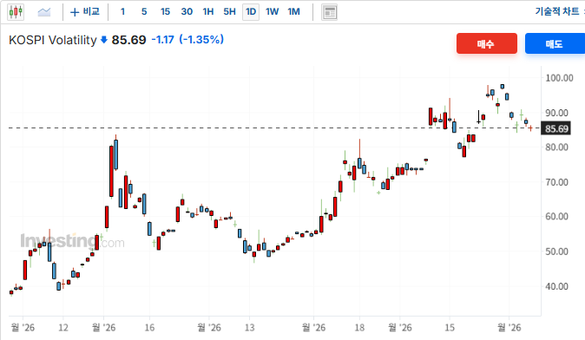Click the 40.00 price axis label

pyautogui.click(x=556, y=287)
